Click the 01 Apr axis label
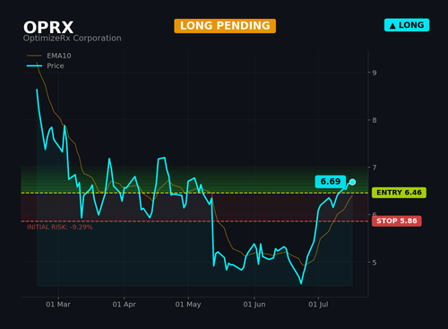The image size is (448, 329). 124,305
